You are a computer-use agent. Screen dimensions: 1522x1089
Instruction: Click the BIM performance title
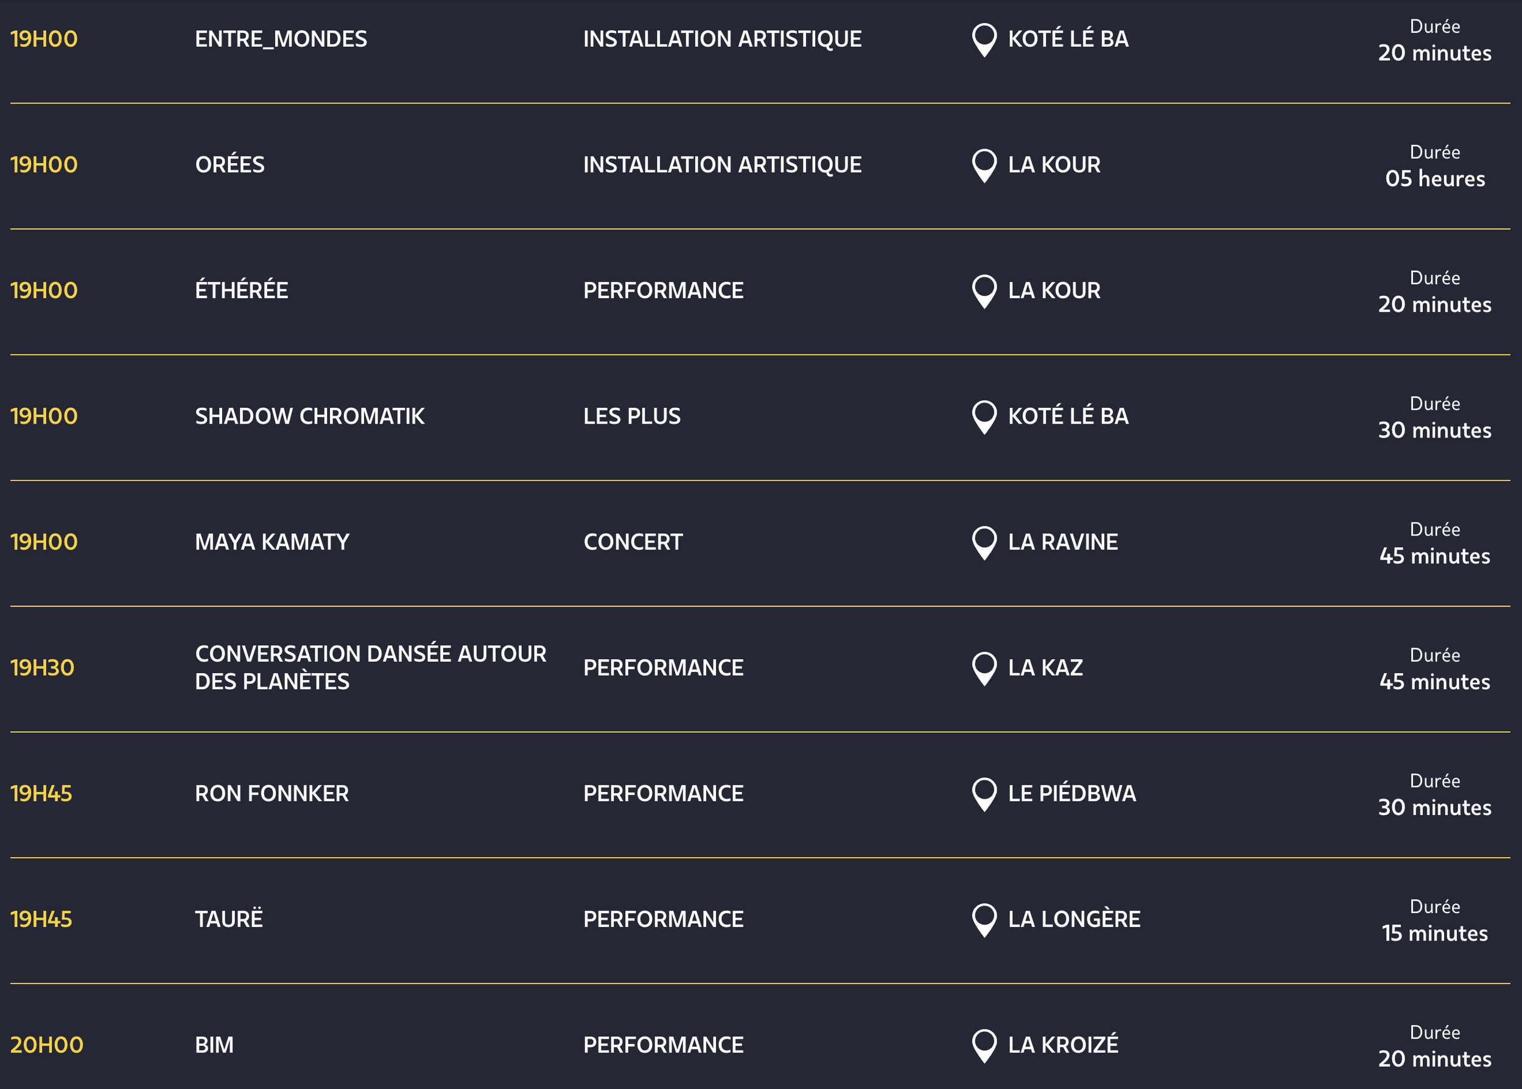214,1045
